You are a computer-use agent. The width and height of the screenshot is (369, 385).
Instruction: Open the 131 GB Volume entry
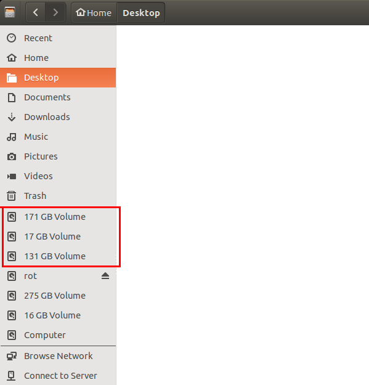(x=58, y=256)
